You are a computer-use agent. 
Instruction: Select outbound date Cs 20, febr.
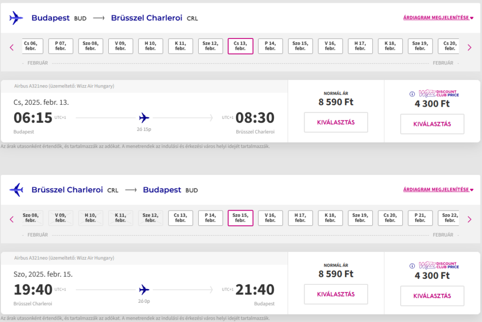(449, 46)
